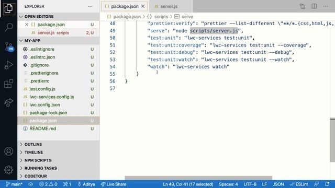Click serve breadcrumb
The image size is (335, 188).
point(187,17)
